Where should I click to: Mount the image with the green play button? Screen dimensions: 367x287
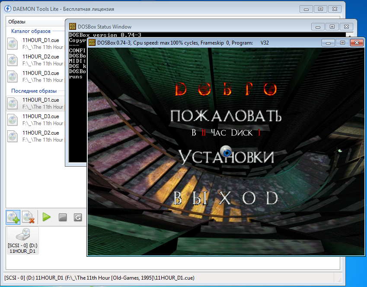point(47,217)
